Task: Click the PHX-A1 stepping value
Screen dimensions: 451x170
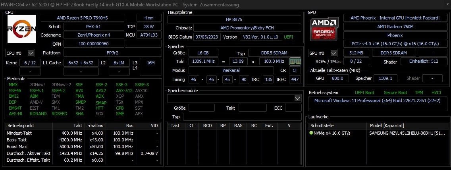Action: pos(94,27)
